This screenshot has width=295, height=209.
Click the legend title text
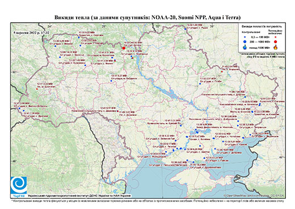tap(262, 27)
